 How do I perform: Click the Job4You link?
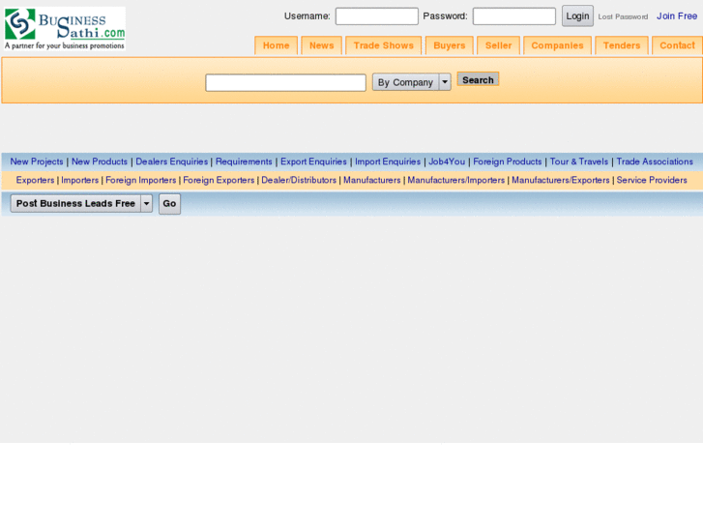[x=447, y=161]
